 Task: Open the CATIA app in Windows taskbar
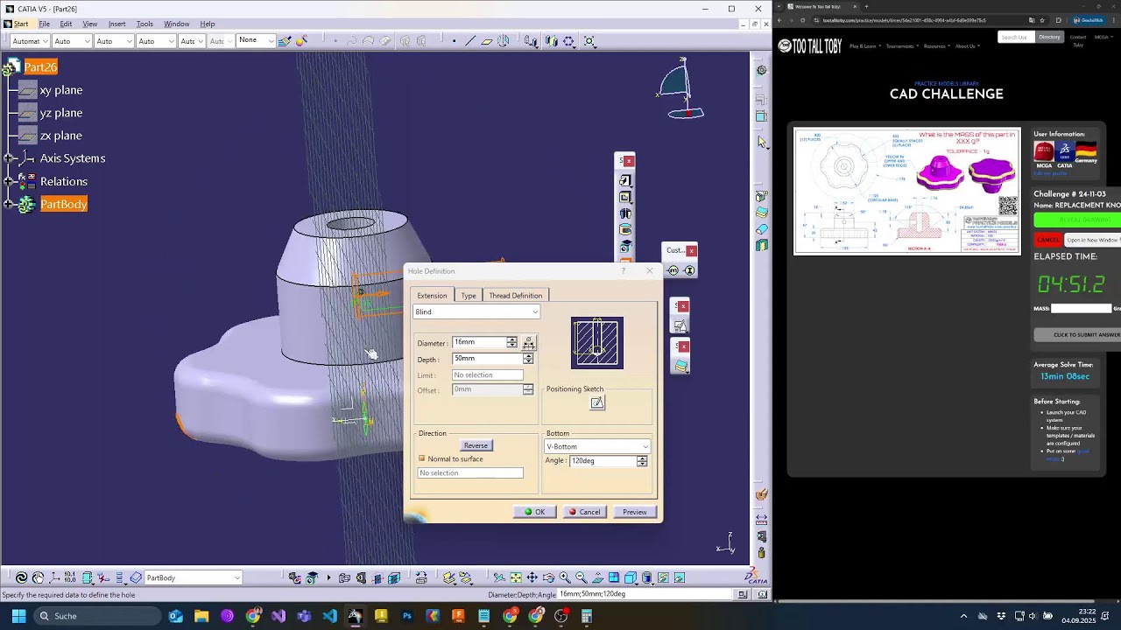pos(355,616)
